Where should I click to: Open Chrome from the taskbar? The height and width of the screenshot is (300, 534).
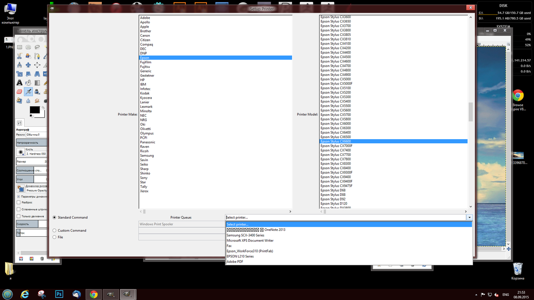click(x=93, y=294)
